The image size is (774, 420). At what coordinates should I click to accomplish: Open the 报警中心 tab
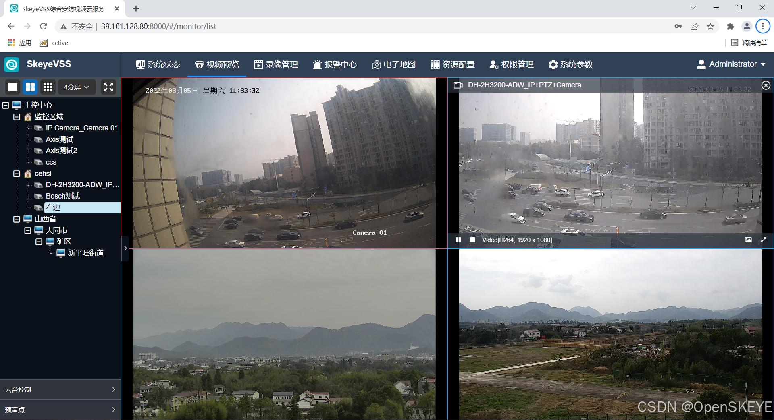tap(335, 64)
